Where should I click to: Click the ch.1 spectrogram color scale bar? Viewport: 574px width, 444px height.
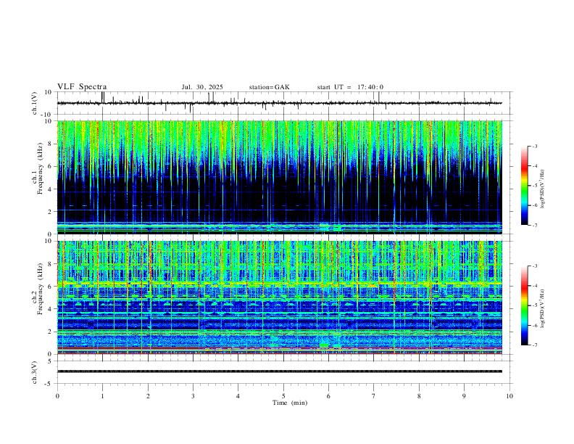(x=524, y=186)
